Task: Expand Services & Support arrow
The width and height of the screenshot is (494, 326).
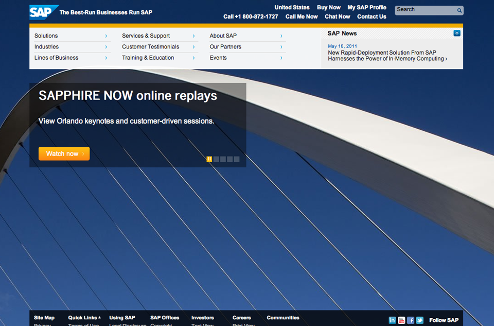Action: [x=193, y=36]
